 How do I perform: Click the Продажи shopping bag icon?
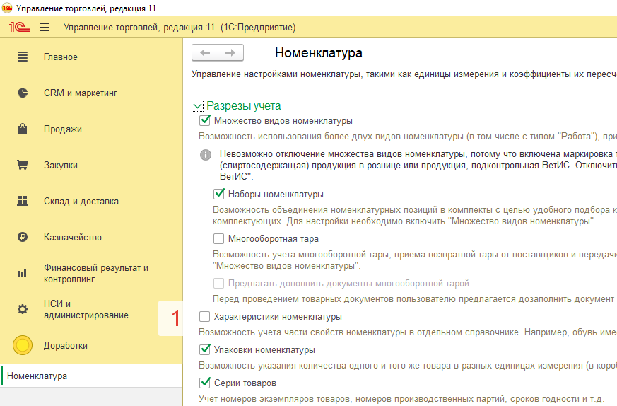click(23, 129)
